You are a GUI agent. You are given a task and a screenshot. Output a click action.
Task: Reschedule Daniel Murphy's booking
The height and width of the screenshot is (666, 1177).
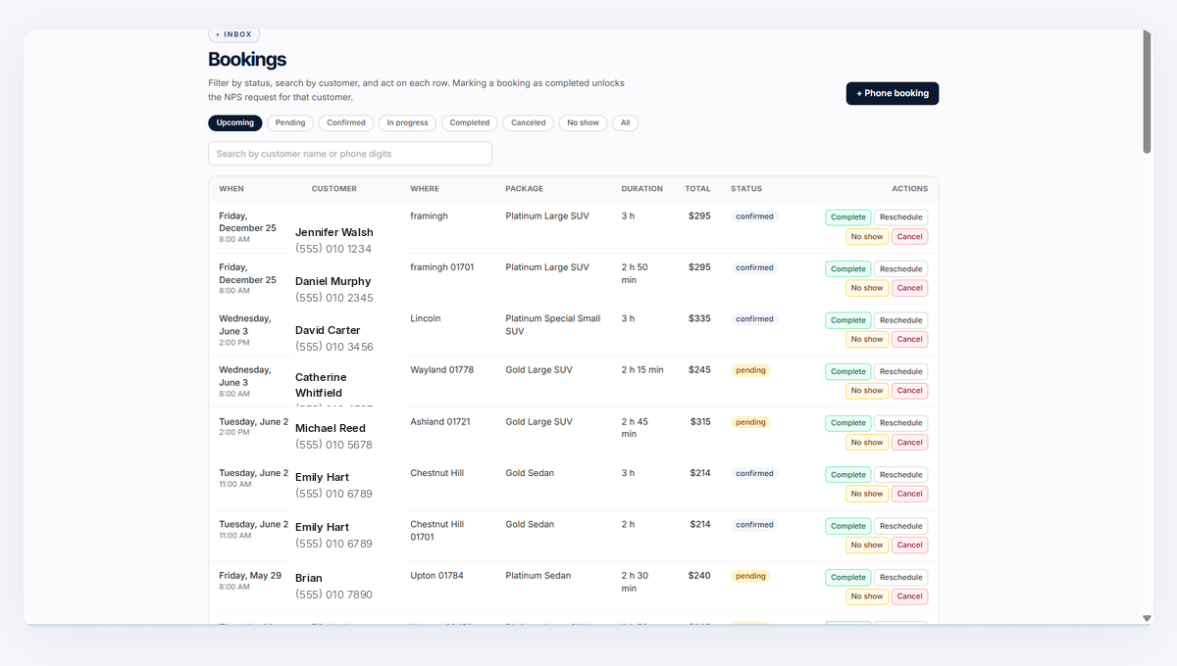pos(900,268)
